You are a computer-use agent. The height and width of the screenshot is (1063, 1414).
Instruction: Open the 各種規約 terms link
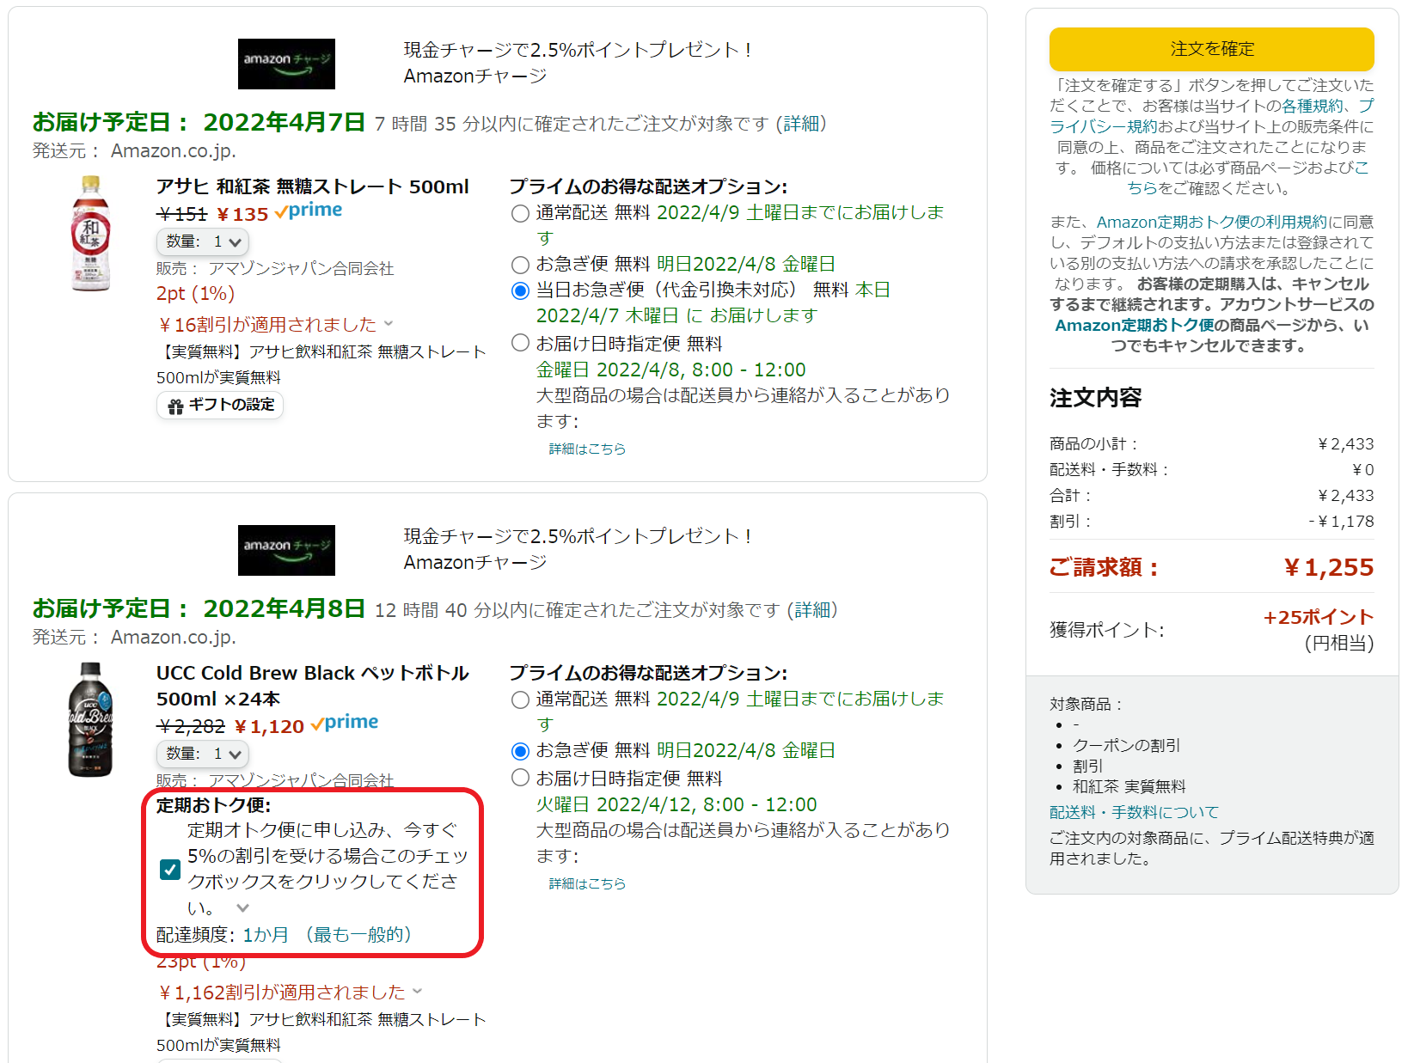1312,106
